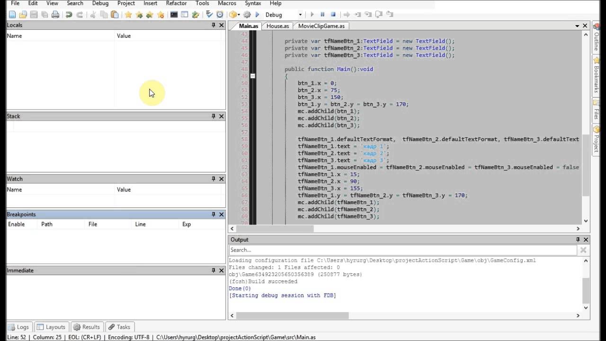Screen dimensions: 606x341
Task: Open the editor tab list dropdown arrow
Action: click(x=578, y=26)
